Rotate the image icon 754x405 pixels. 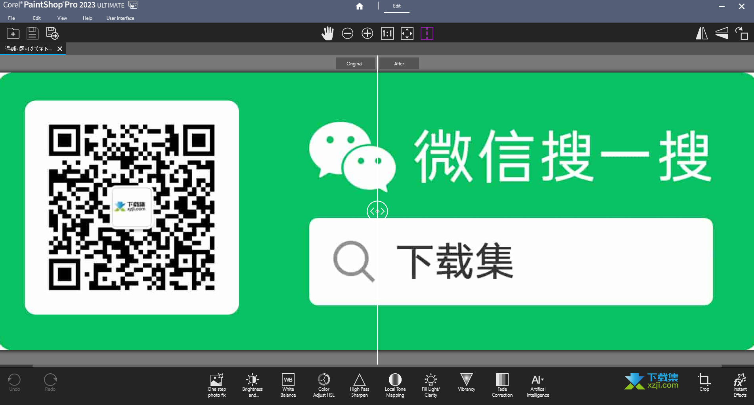click(742, 33)
